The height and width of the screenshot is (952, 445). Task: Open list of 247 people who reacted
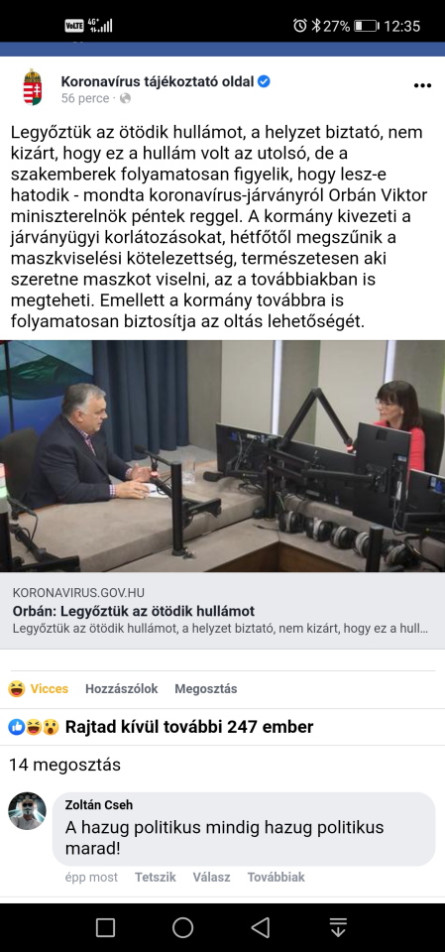coord(189,727)
